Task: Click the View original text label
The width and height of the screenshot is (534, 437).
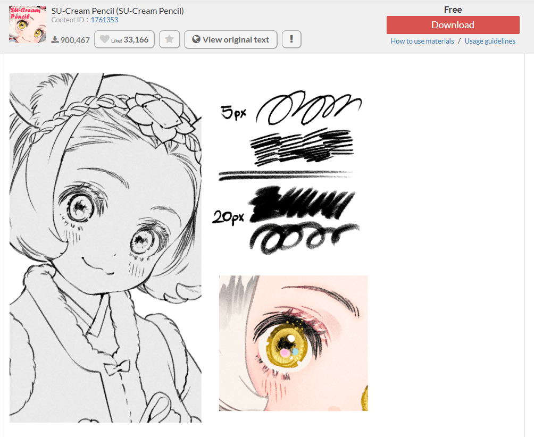Action: 236,39
